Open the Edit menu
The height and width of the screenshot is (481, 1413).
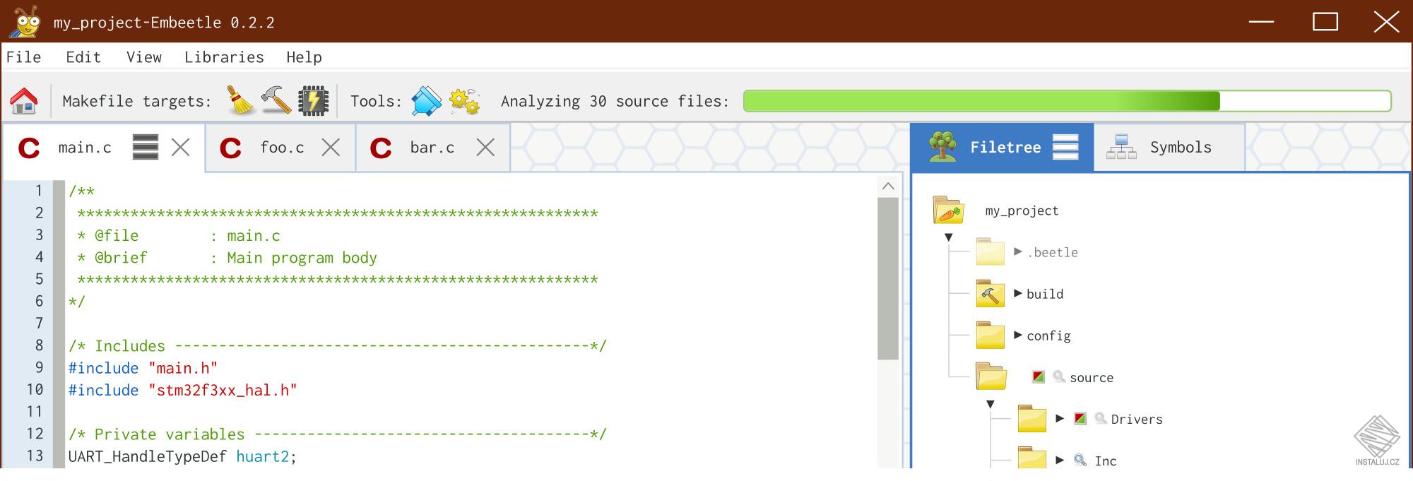point(83,57)
